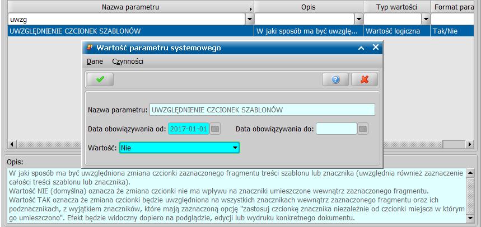Click the Data obowiązywania do date field
The width and height of the screenshot is (481, 227).
pyautogui.click(x=337, y=129)
